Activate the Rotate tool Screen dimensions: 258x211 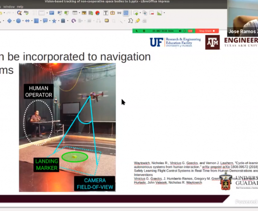pos(74,21)
